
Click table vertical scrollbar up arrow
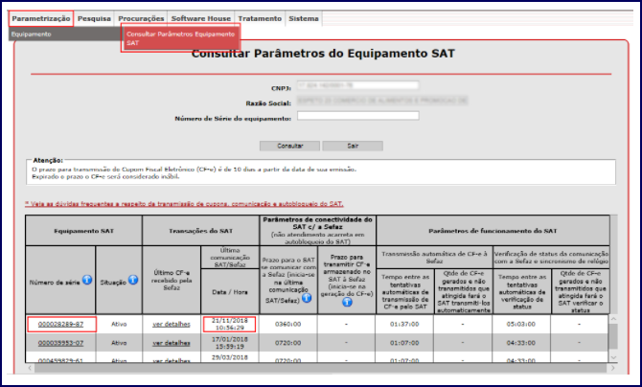[x=613, y=319]
